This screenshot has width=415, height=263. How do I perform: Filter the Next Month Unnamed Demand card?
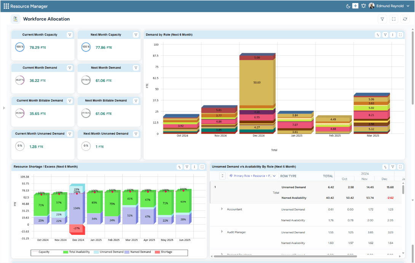(x=136, y=134)
